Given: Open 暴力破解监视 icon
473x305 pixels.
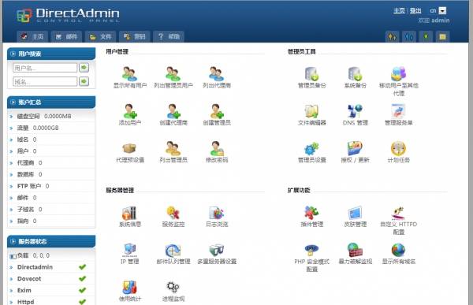Looking at the screenshot, I should [355, 250].
